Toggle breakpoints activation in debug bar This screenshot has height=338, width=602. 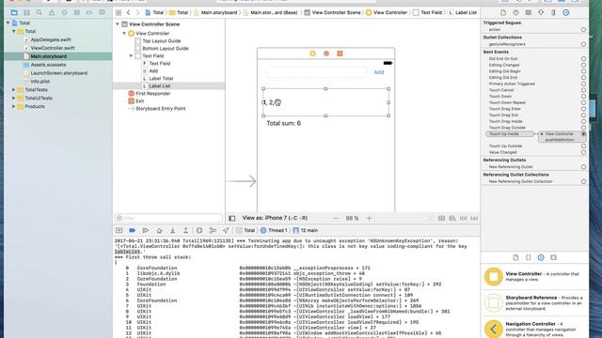coord(132,230)
